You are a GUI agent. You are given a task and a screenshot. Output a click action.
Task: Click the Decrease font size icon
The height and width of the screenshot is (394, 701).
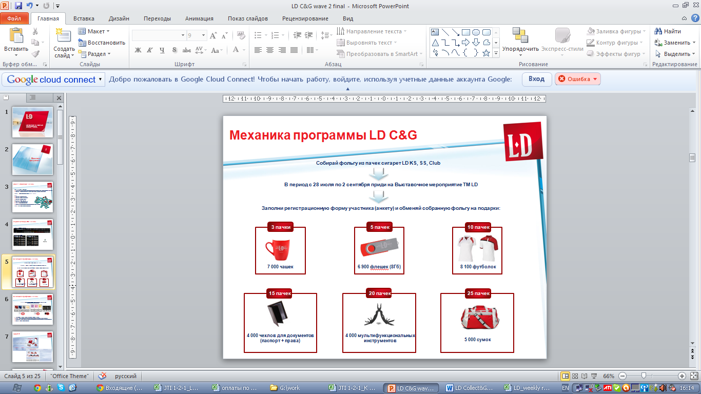pyautogui.click(x=224, y=35)
